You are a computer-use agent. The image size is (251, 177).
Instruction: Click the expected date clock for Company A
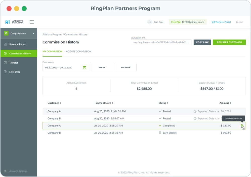(195, 111)
